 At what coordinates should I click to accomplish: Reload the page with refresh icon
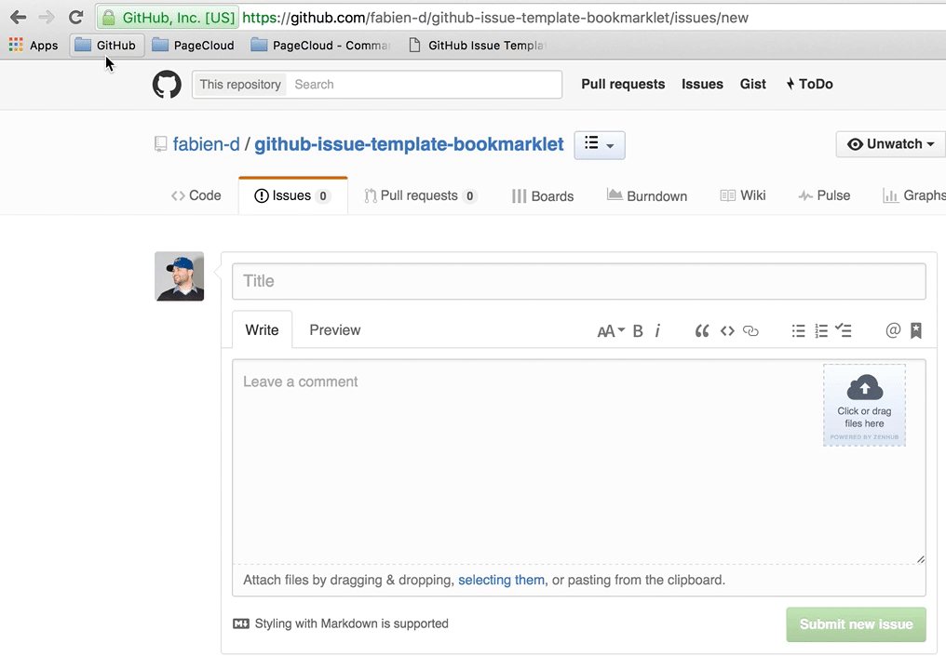point(75,17)
